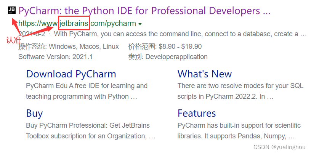Click the 'Software Version: 2021.1' text
This screenshot has width=311, height=154.
pyautogui.click(x=56, y=57)
